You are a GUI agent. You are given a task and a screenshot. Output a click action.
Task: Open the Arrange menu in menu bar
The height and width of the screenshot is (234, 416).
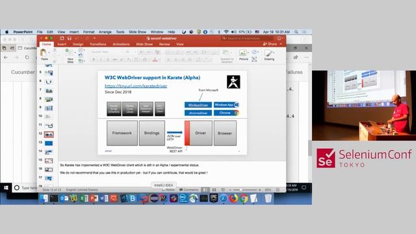pyautogui.click(x=105, y=32)
